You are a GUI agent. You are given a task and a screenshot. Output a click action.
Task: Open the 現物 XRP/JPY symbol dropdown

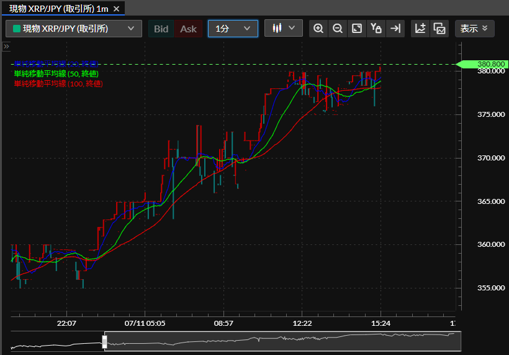click(x=74, y=29)
